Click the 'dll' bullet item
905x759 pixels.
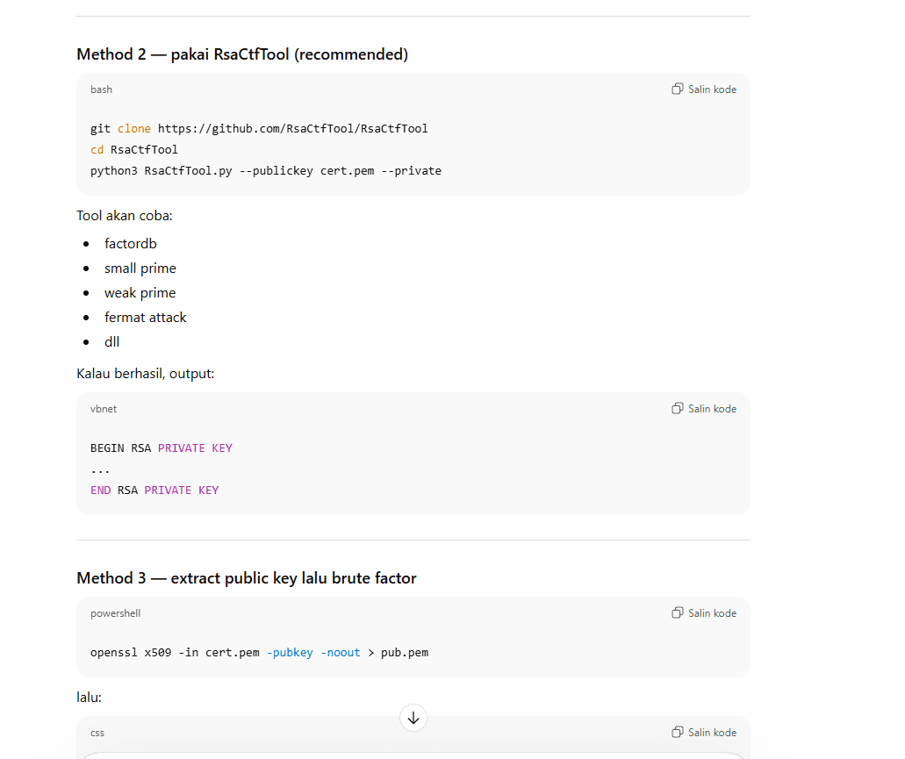click(x=112, y=342)
